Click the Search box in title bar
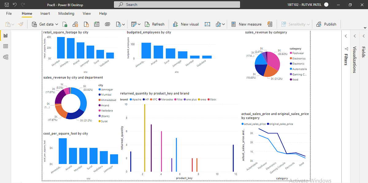This screenshot has width=368, height=183. [x=177, y=4]
